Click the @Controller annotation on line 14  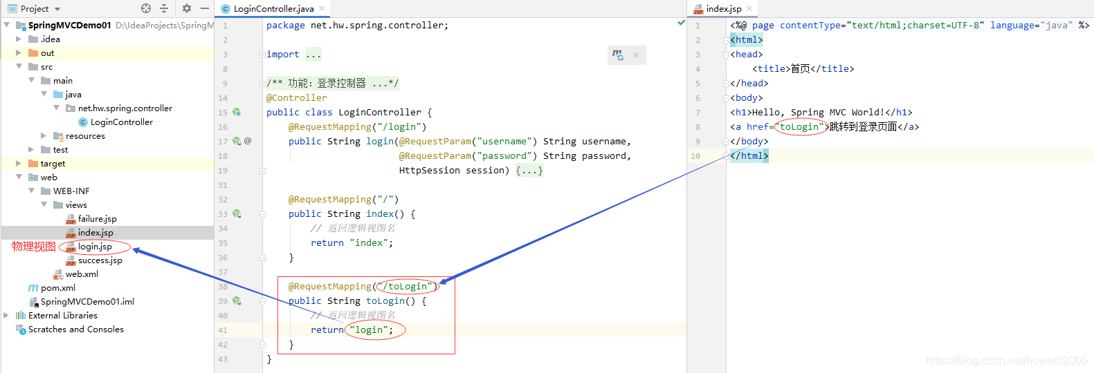tap(297, 98)
